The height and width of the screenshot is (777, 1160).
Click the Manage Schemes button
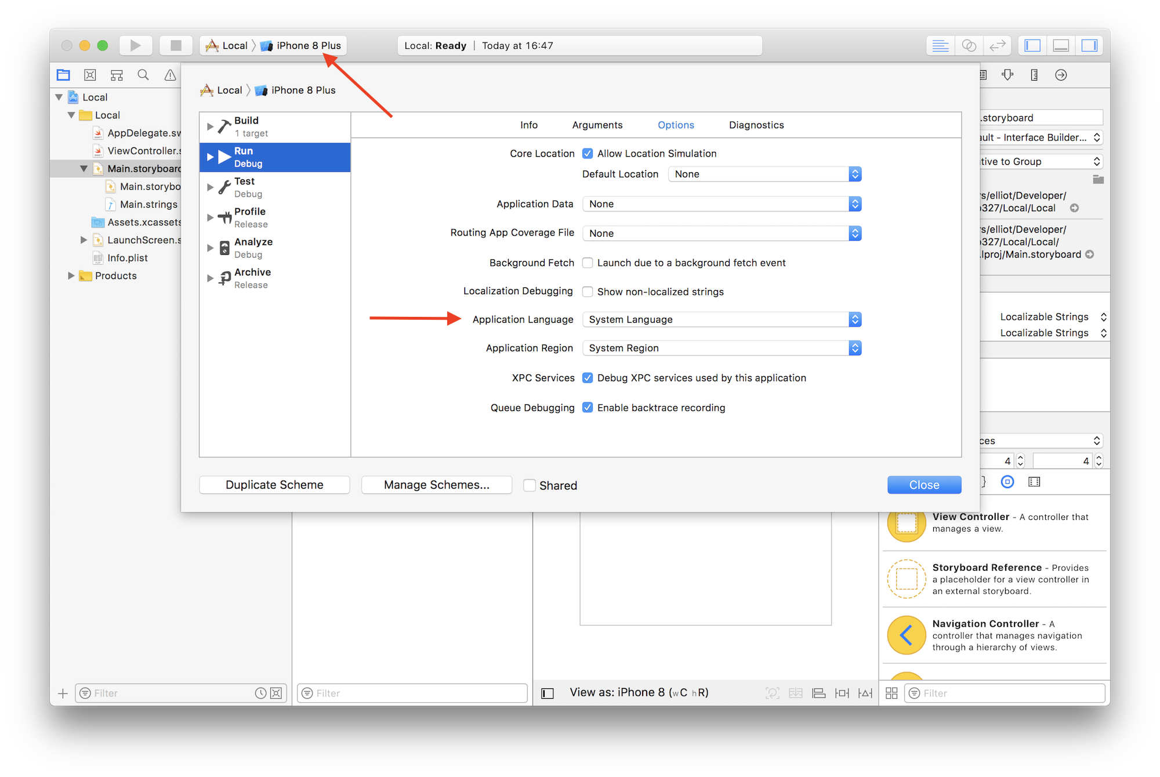point(436,485)
